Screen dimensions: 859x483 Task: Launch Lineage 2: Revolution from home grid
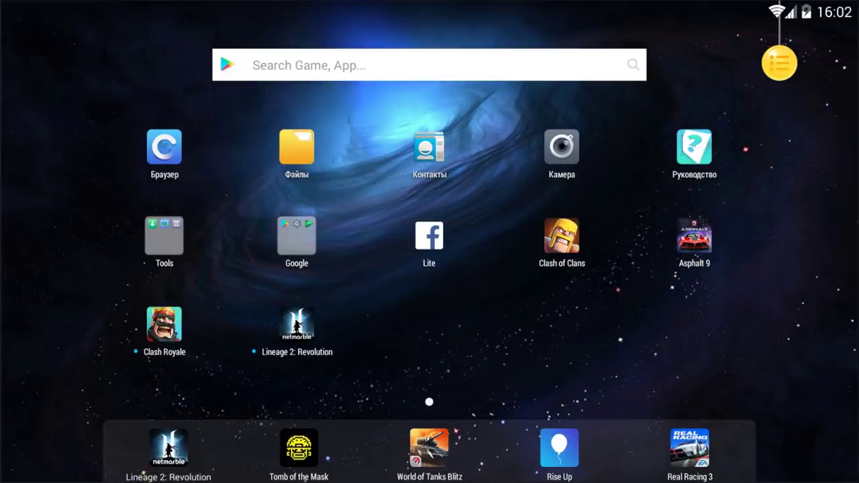297,324
